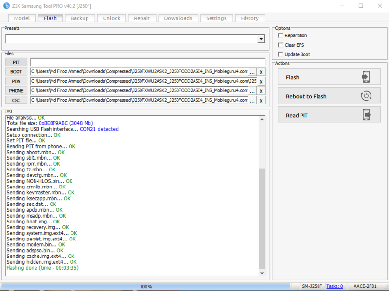Image resolution: width=389 pixels, height=291 pixels.
Task: Click the phone icon on the Flash button
Action: pos(366,77)
